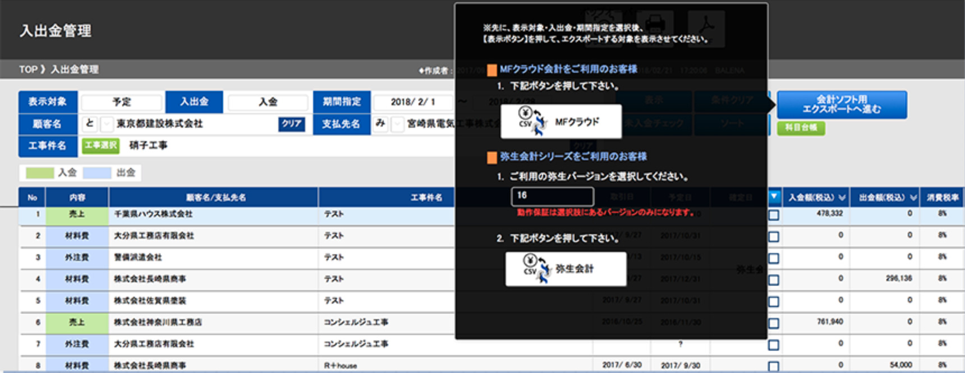Click the 支払先名 kana field showing み
The image size is (965, 373).
[x=381, y=124]
